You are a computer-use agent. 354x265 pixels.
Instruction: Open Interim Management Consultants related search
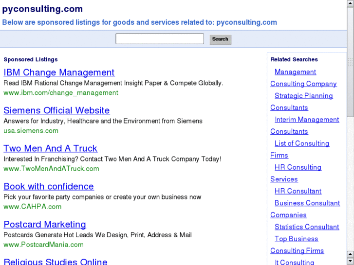click(x=306, y=120)
